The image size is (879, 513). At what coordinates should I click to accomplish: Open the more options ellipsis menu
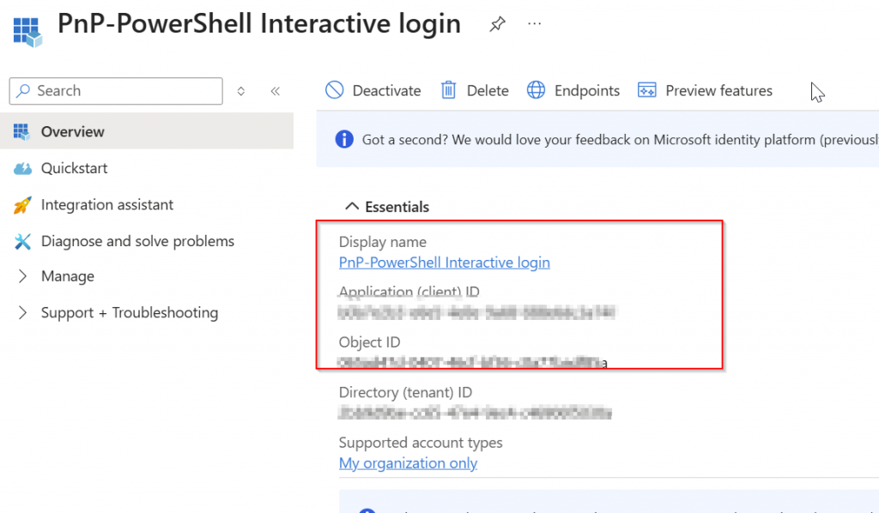tap(535, 24)
